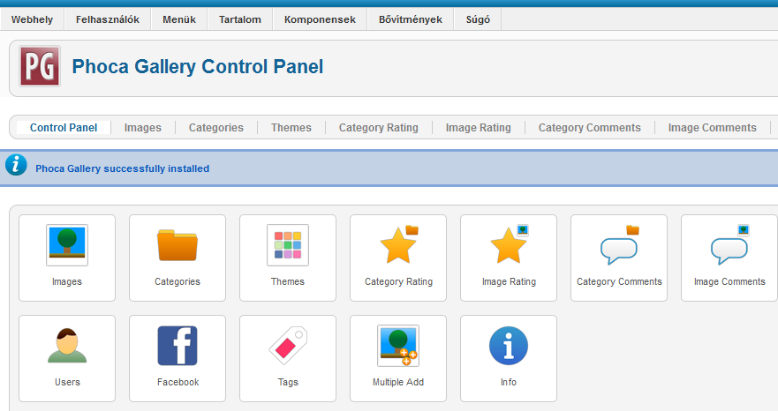
Task: Click the PG Phoca Gallery logo
Action: [40, 66]
